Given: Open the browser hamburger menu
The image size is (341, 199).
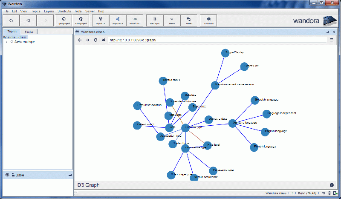Looking at the screenshot, I should tap(332, 40).
